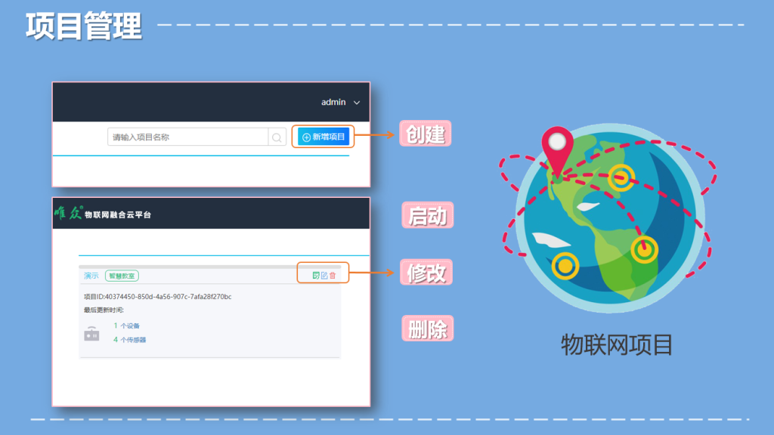
Task: Open the admin account menu
Action: (333, 102)
